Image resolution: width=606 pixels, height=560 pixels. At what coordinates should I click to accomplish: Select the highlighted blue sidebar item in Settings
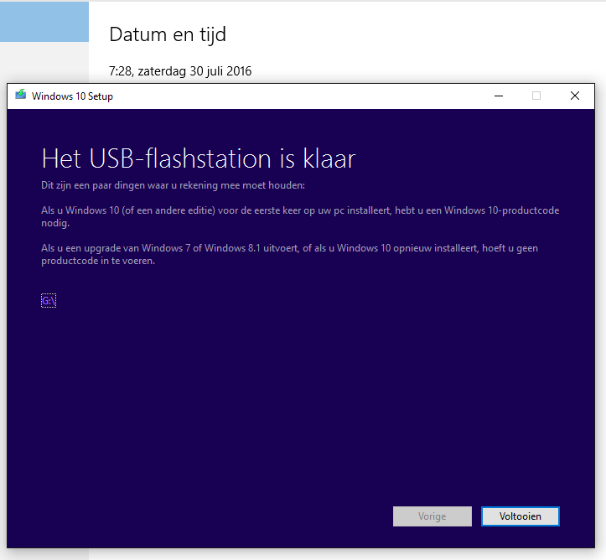(44, 22)
